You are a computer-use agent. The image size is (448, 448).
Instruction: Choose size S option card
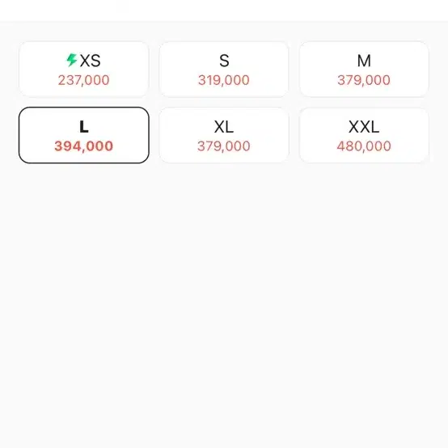click(224, 70)
